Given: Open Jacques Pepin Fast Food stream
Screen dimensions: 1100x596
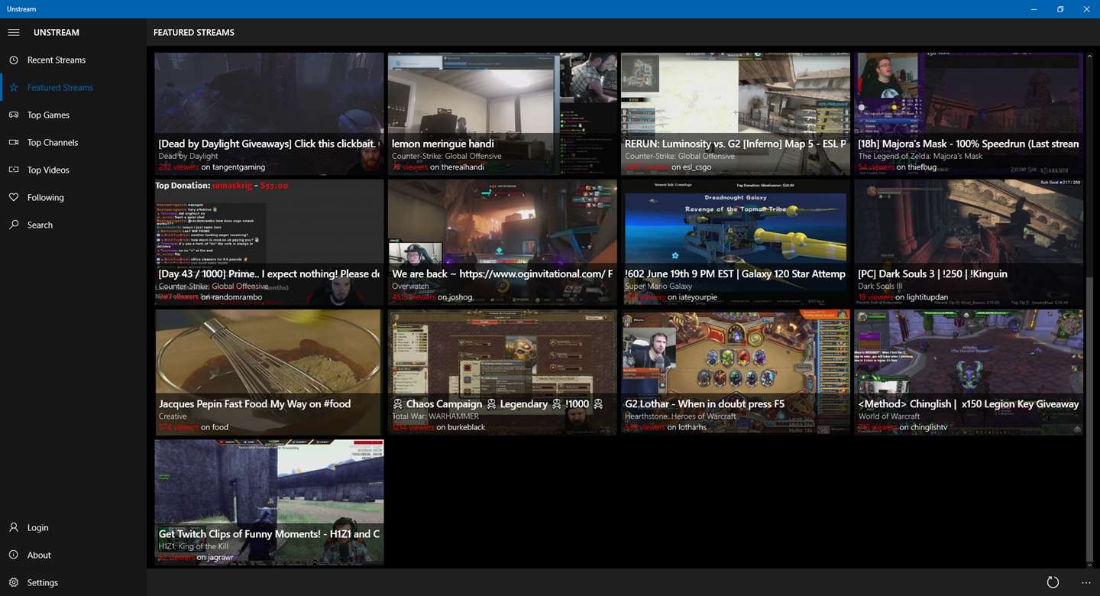Looking at the screenshot, I should tap(269, 372).
